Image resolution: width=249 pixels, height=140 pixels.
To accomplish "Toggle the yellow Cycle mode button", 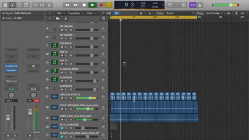I will coord(109,5).
